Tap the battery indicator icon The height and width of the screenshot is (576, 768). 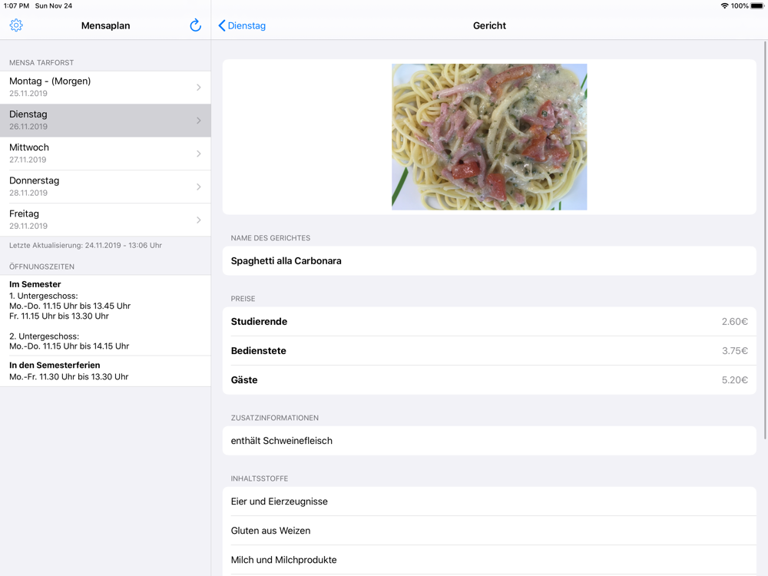click(757, 6)
